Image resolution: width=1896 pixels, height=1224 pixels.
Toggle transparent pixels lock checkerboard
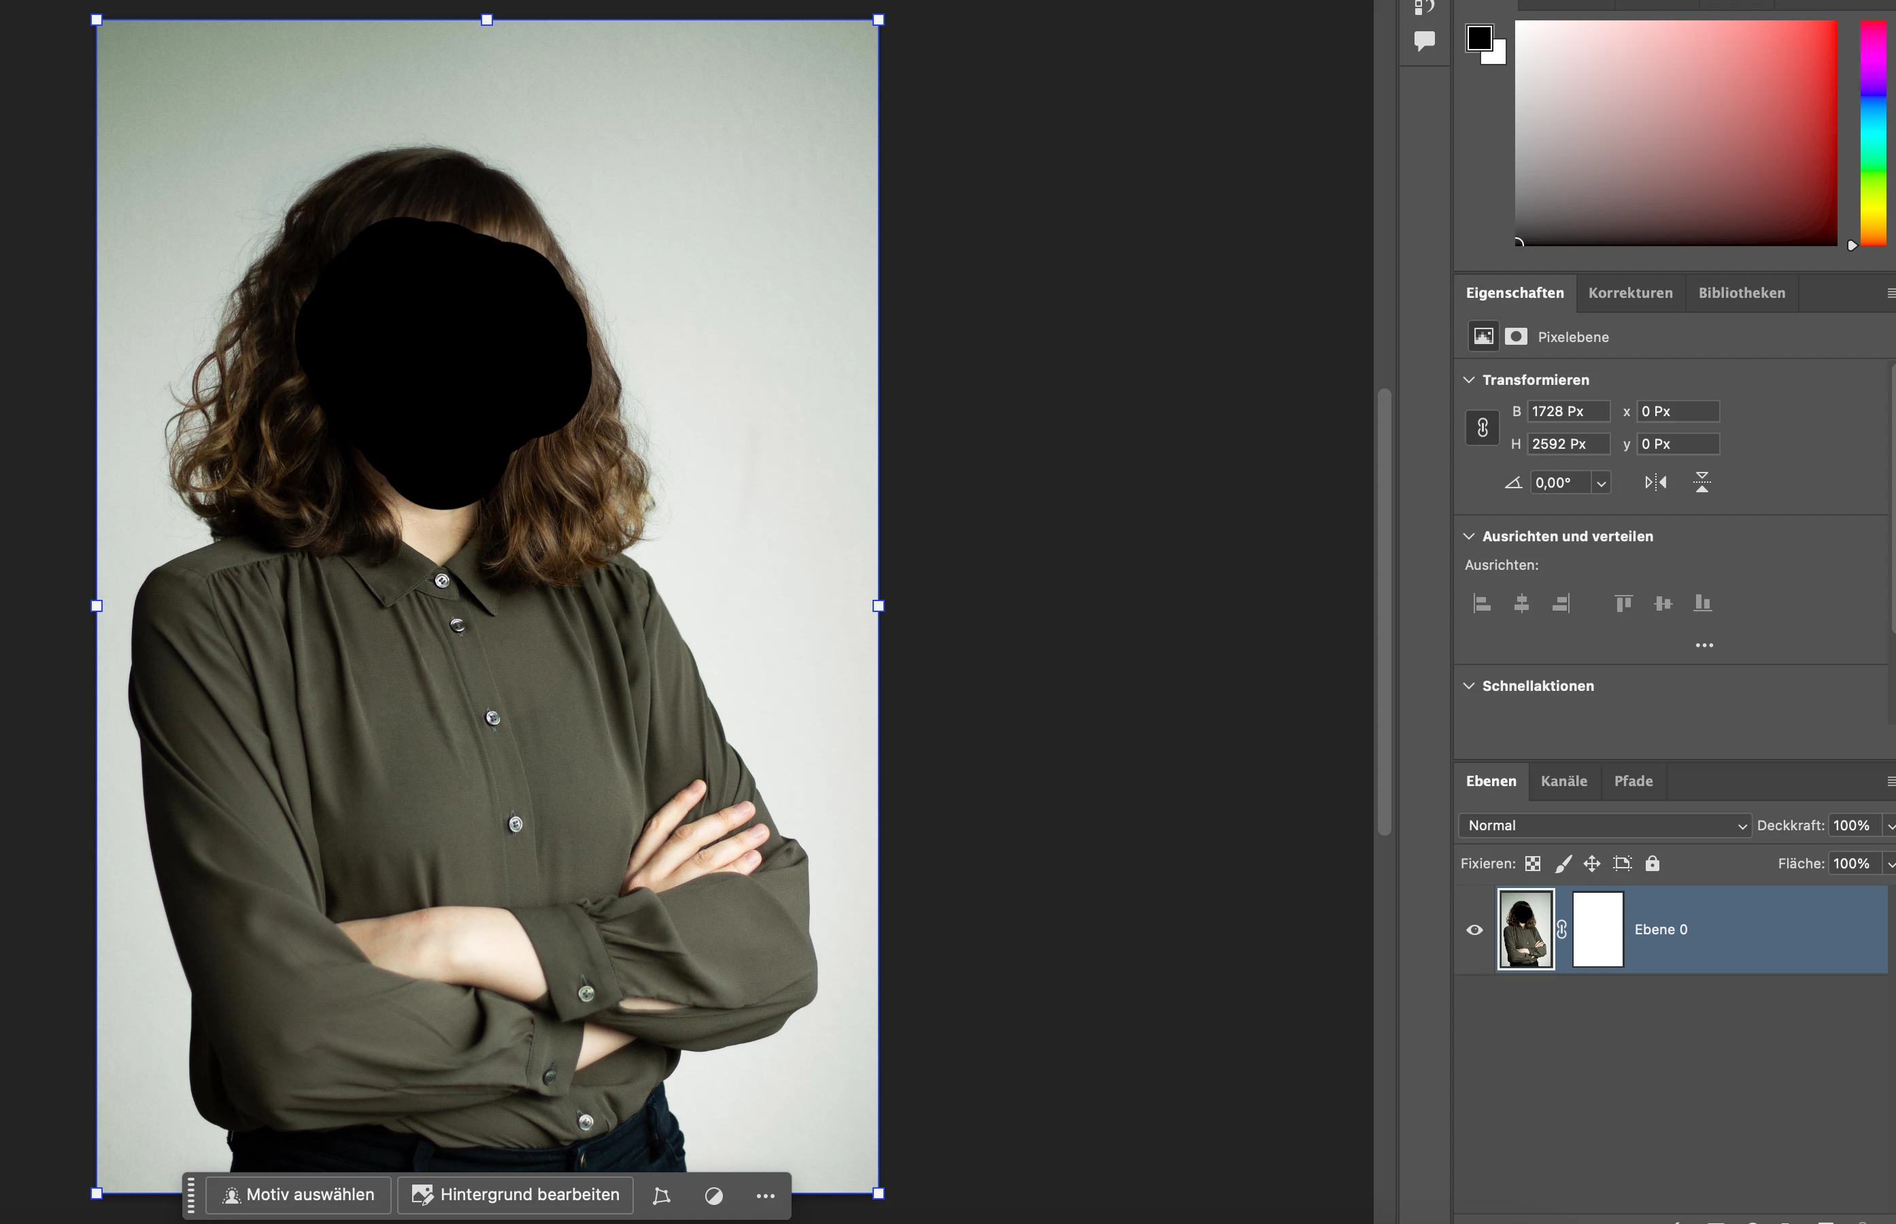(x=1533, y=863)
